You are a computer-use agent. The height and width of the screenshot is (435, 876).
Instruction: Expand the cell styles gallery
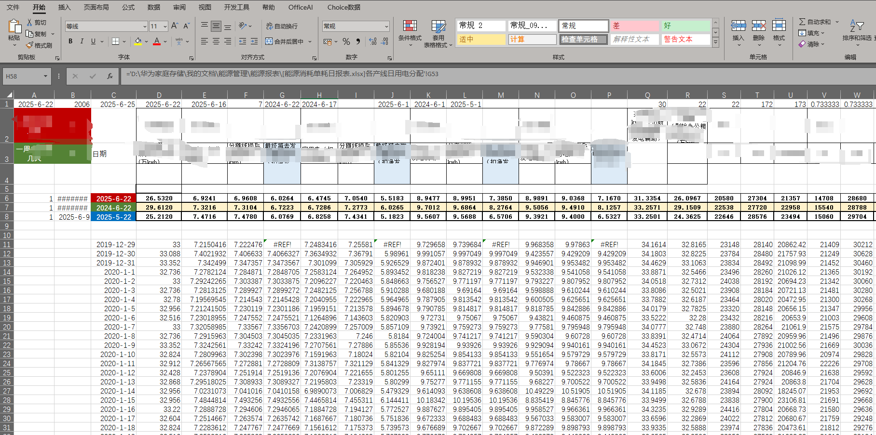(715, 42)
